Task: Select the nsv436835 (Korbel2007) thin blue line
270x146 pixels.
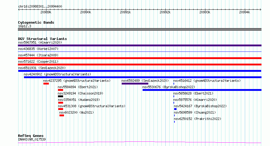Action: [x=140, y=51]
